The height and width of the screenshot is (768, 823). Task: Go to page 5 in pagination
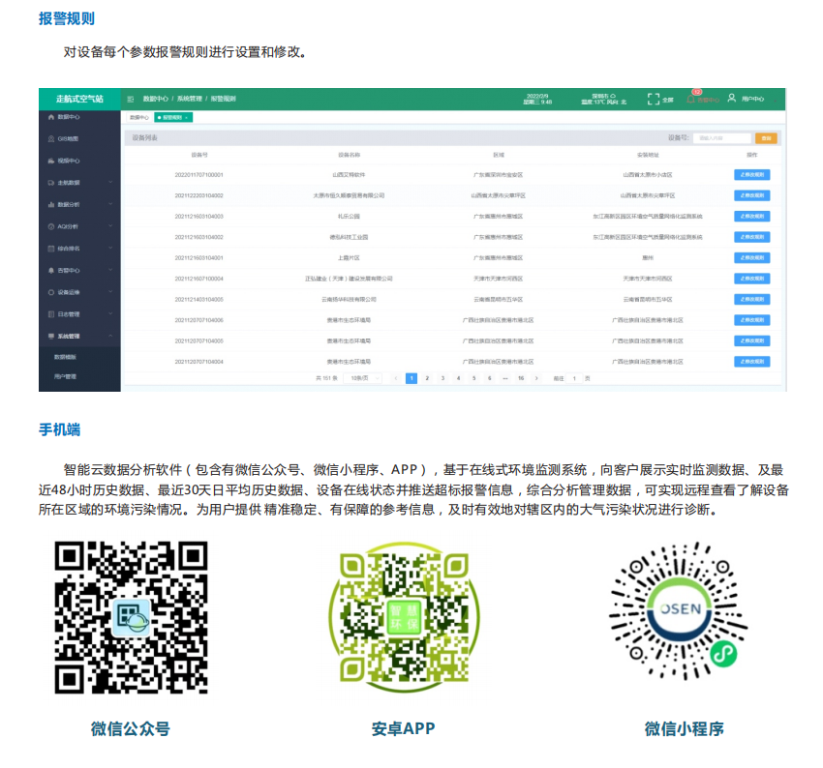(x=474, y=378)
